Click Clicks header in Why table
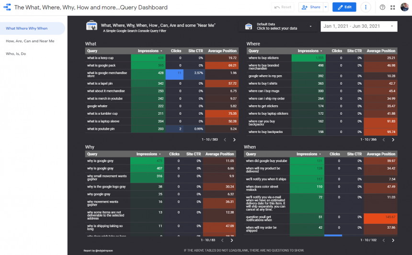The height and width of the screenshot is (255, 412). pyautogui.click(x=174, y=154)
